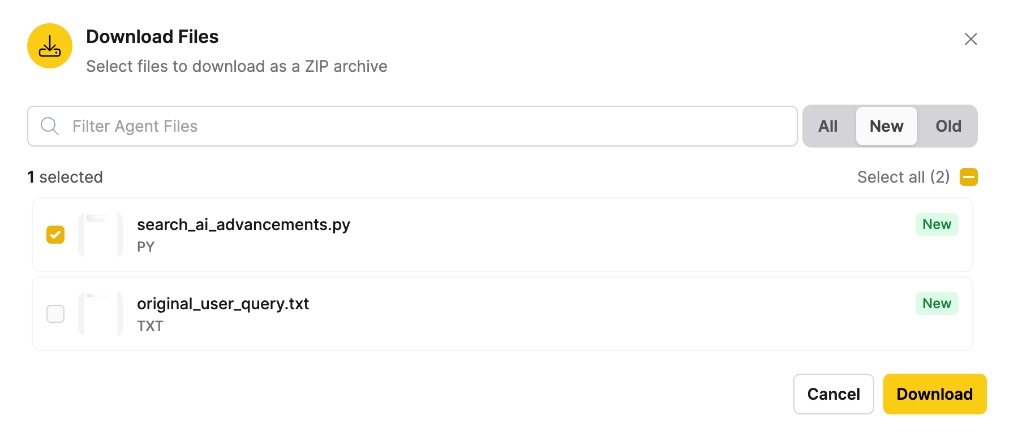Click the Download button
This screenshot has height=441, width=1014.
934,394
